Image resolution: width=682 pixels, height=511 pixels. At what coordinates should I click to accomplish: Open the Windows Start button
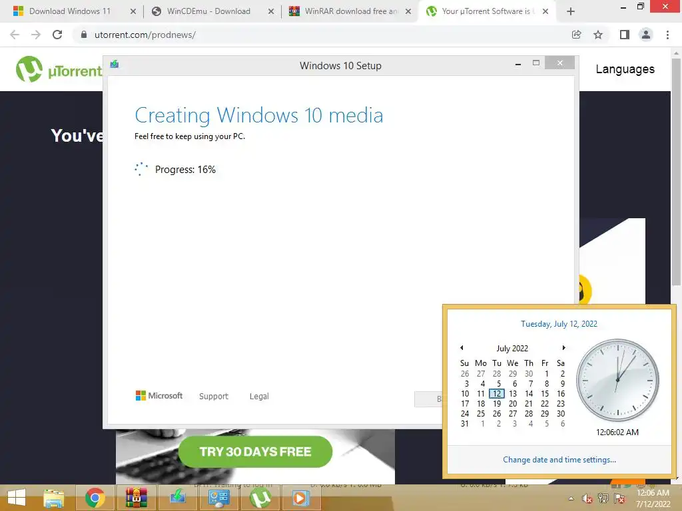[x=17, y=498]
